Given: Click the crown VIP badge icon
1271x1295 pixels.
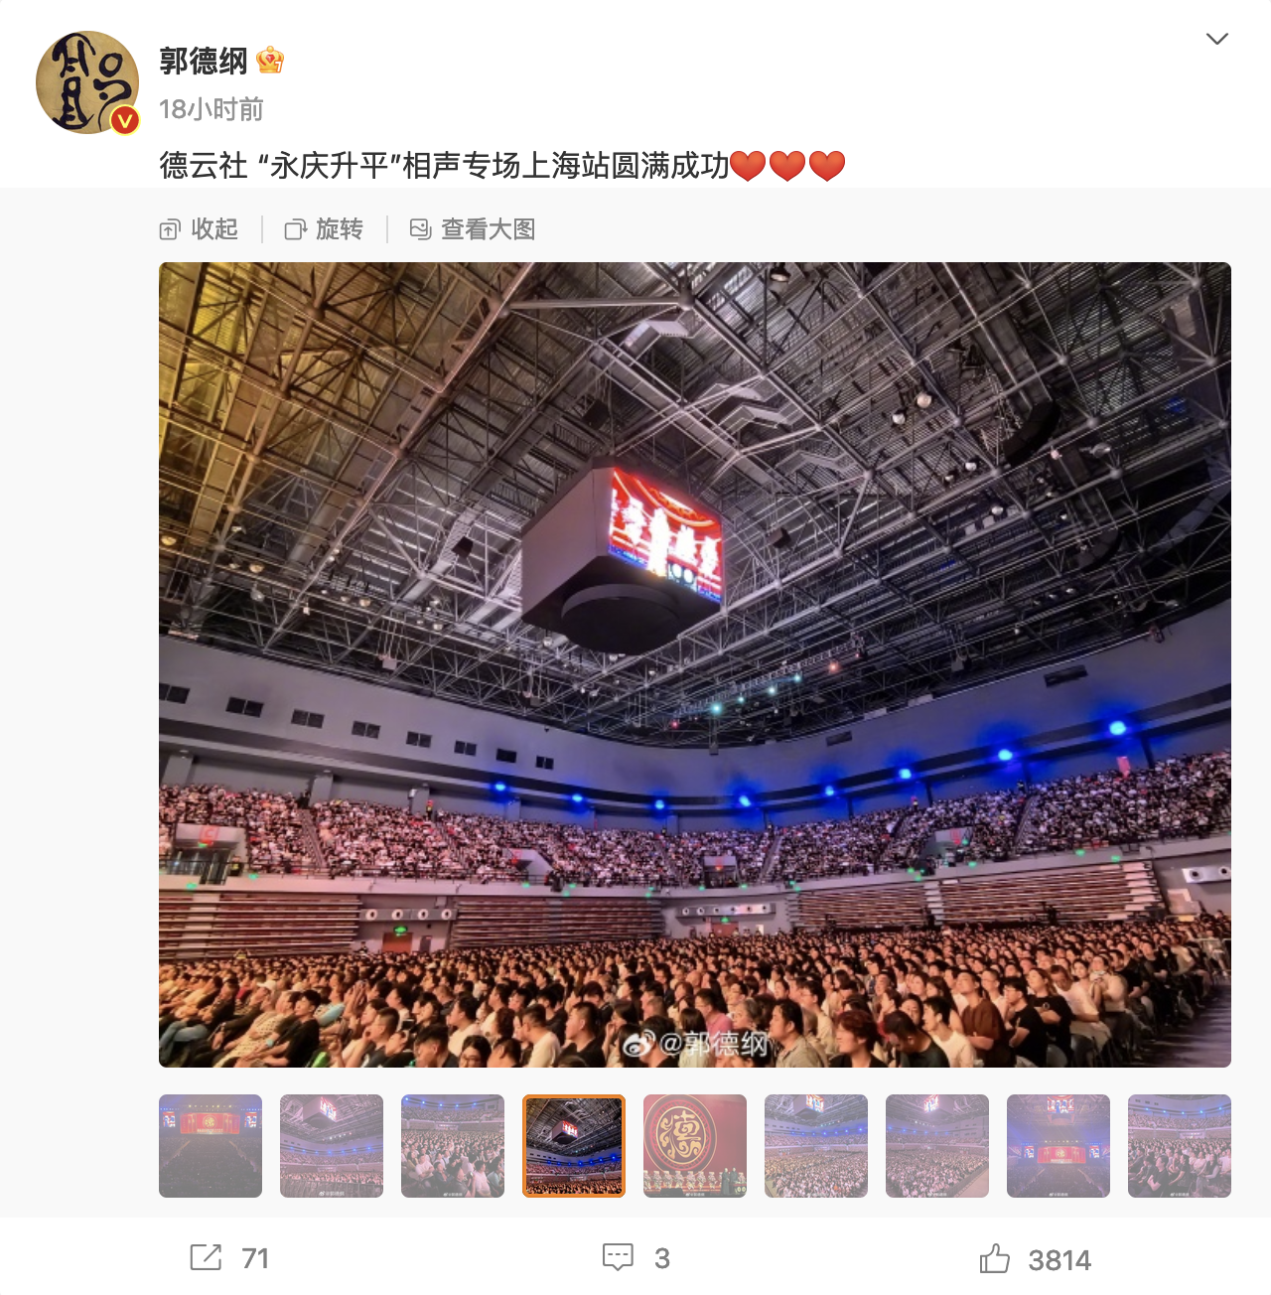Looking at the screenshot, I should (270, 61).
